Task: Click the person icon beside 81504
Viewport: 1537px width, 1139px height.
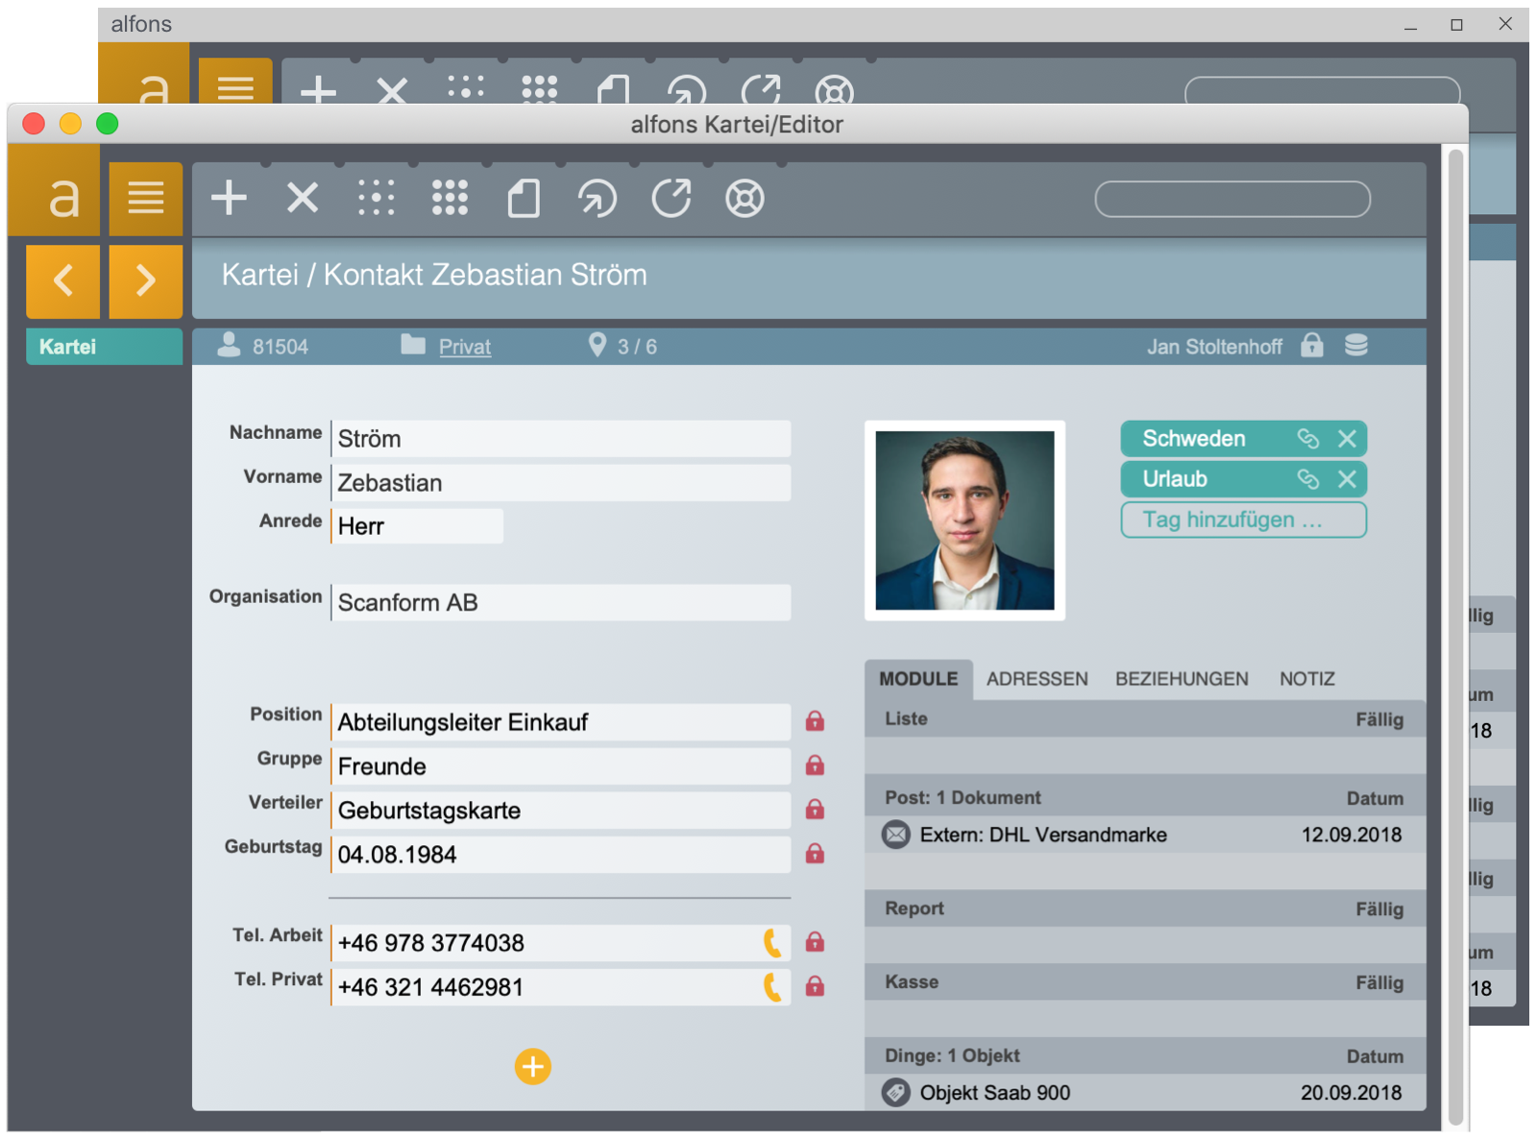Action: [229, 345]
